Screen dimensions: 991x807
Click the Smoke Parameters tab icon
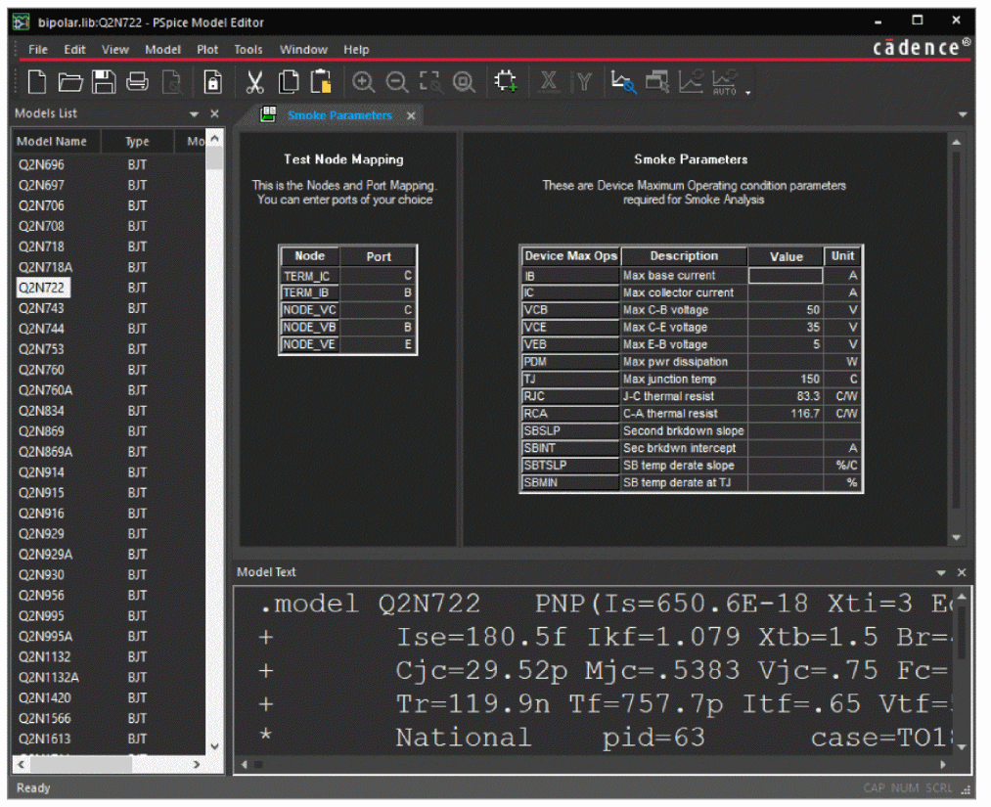(269, 114)
